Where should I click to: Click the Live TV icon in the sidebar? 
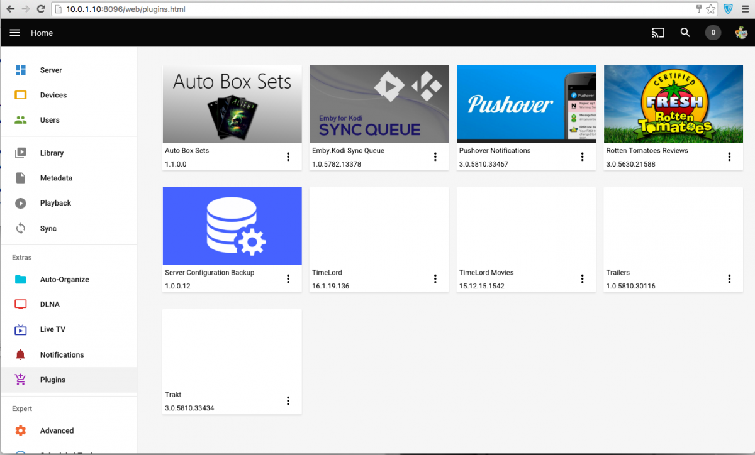[21, 329]
